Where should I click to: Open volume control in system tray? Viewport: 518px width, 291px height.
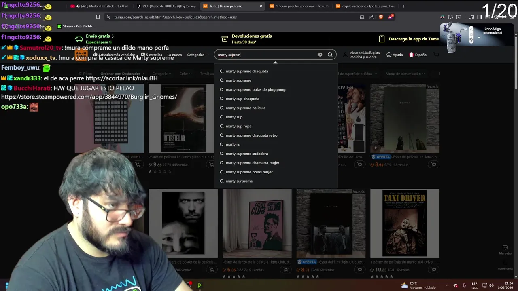tap(491, 285)
